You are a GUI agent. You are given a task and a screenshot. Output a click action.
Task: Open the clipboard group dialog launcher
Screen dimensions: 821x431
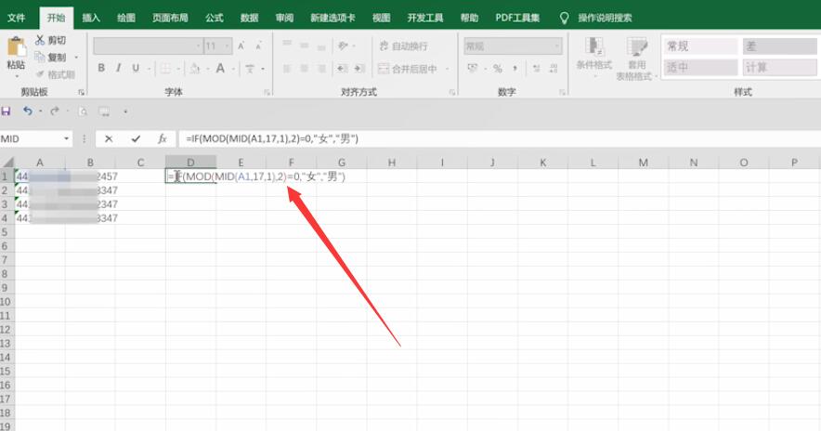pos(81,92)
